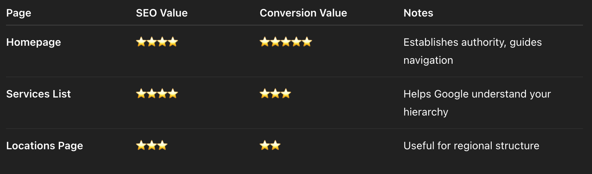Screen dimensions: 592x174
Task: Click the "Establishes authority, guides navigation" note
Action: coord(472,51)
